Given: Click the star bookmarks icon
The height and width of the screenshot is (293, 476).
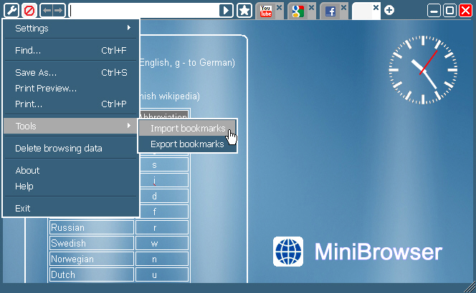Looking at the screenshot, I should point(244,11).
